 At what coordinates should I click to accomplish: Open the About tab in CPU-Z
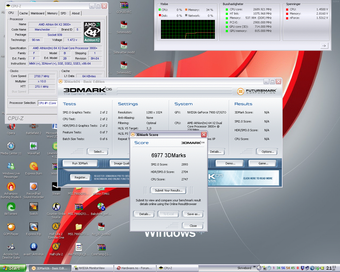[76, 13]
